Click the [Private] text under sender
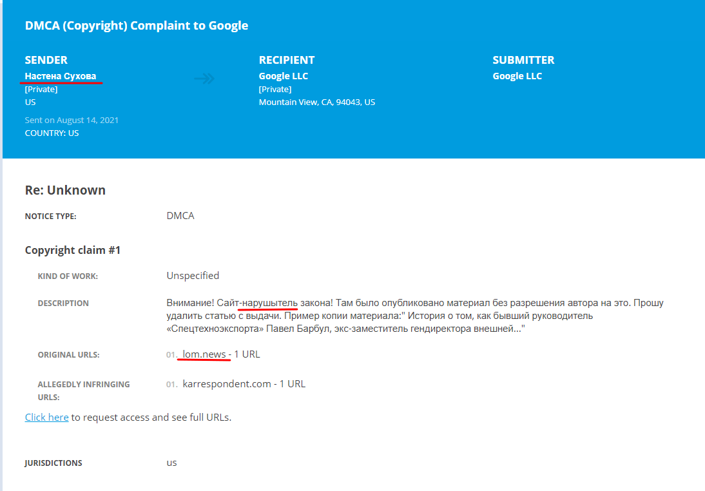The height and width of the screenshot is (491, 705). 41,89
